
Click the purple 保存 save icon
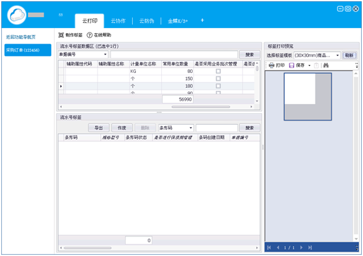[x=291, y=66]
